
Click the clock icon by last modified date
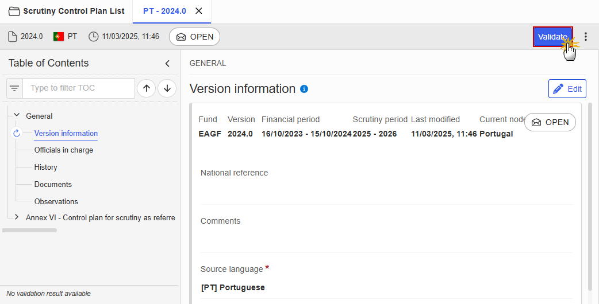[93, 37]
